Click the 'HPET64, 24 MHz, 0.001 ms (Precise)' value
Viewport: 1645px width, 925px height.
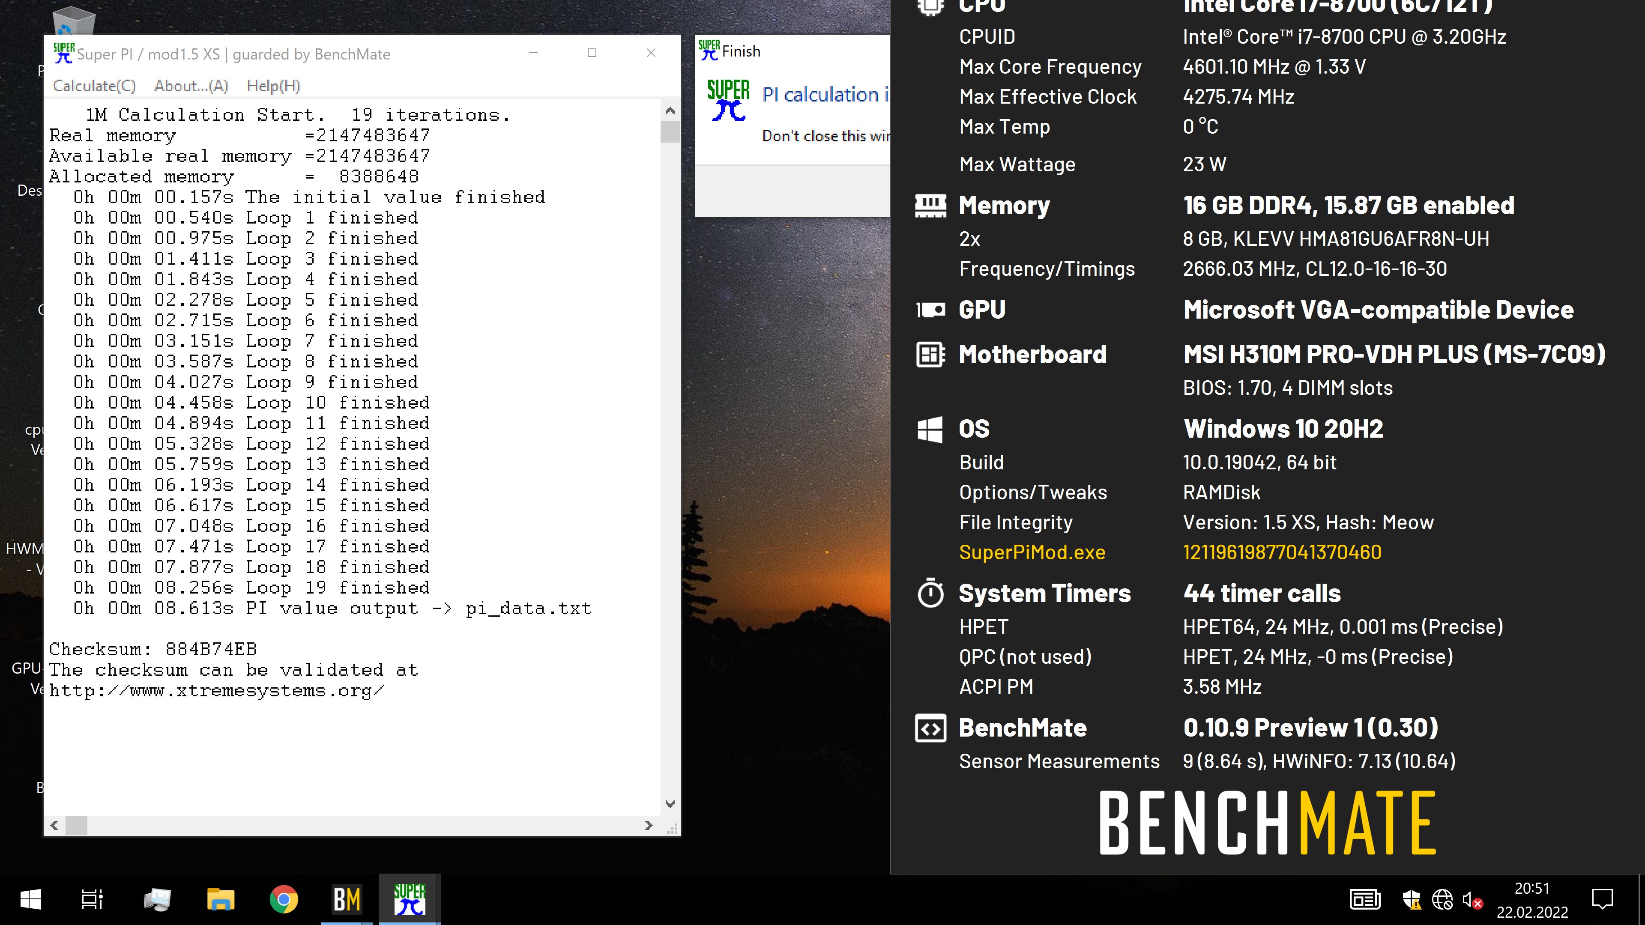click(x=1343, y=627)
